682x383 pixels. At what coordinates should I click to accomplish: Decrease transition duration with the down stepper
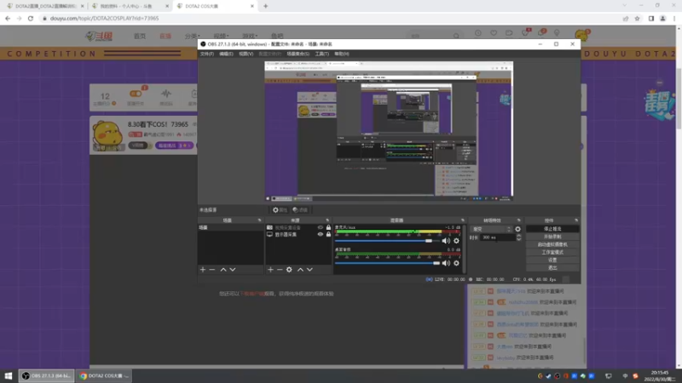[x=518, y=239]
